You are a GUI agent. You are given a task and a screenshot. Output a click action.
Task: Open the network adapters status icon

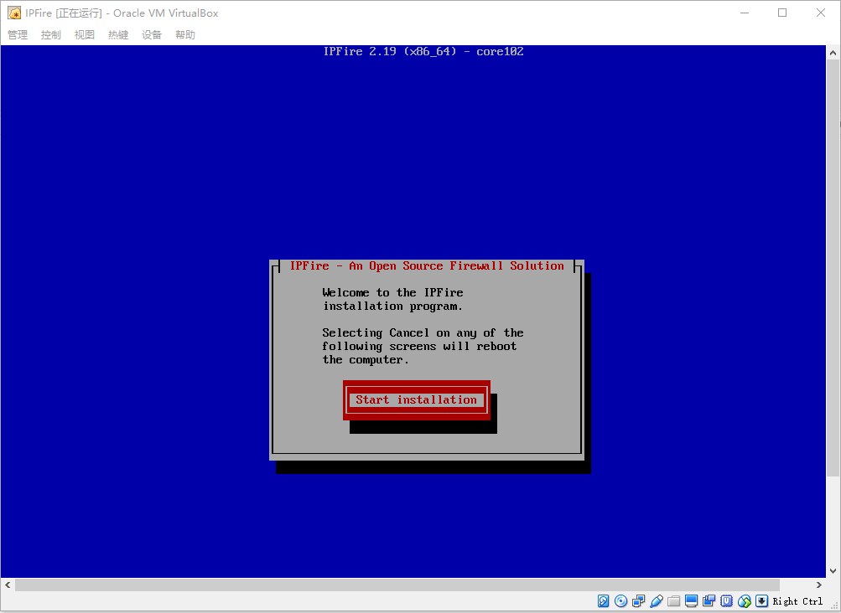(638, 600)
